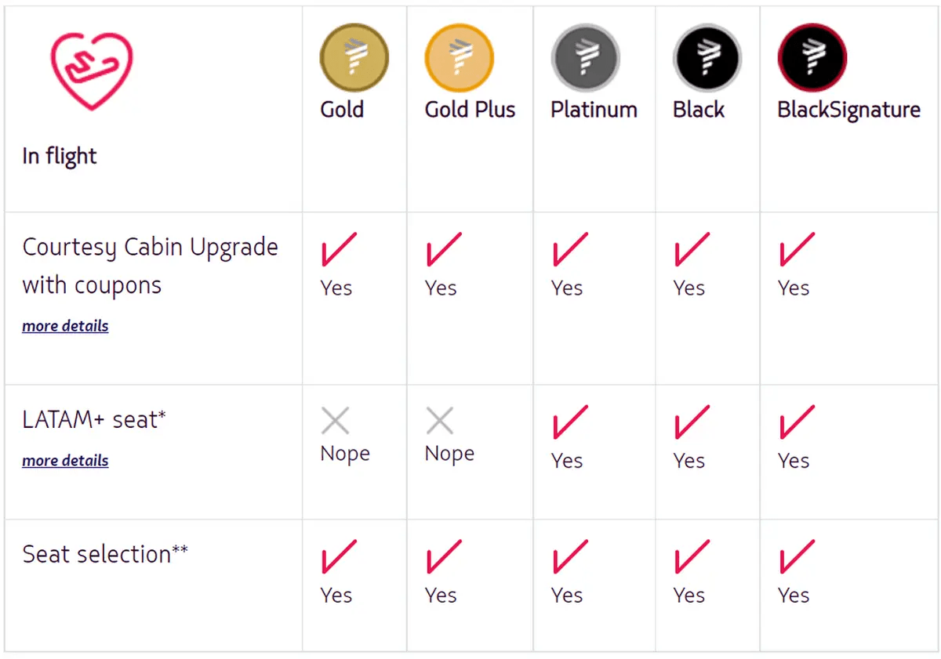Click the Platinum tier badge icon

pos(586,58)
